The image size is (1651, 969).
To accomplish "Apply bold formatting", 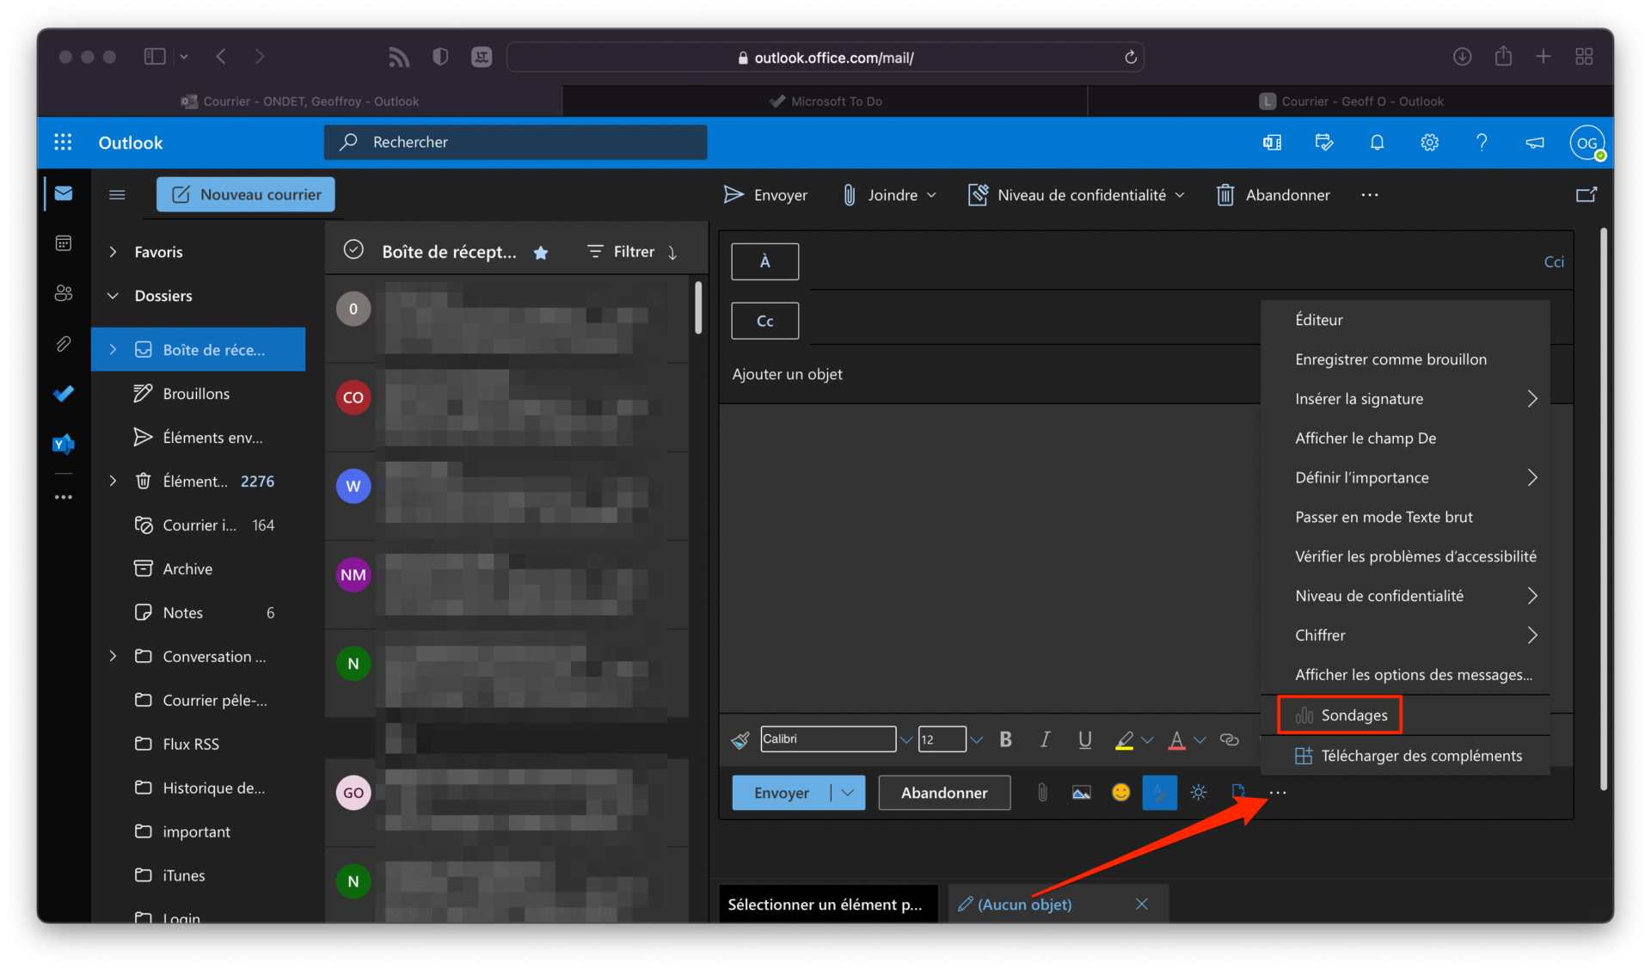I will point(1005,739).
